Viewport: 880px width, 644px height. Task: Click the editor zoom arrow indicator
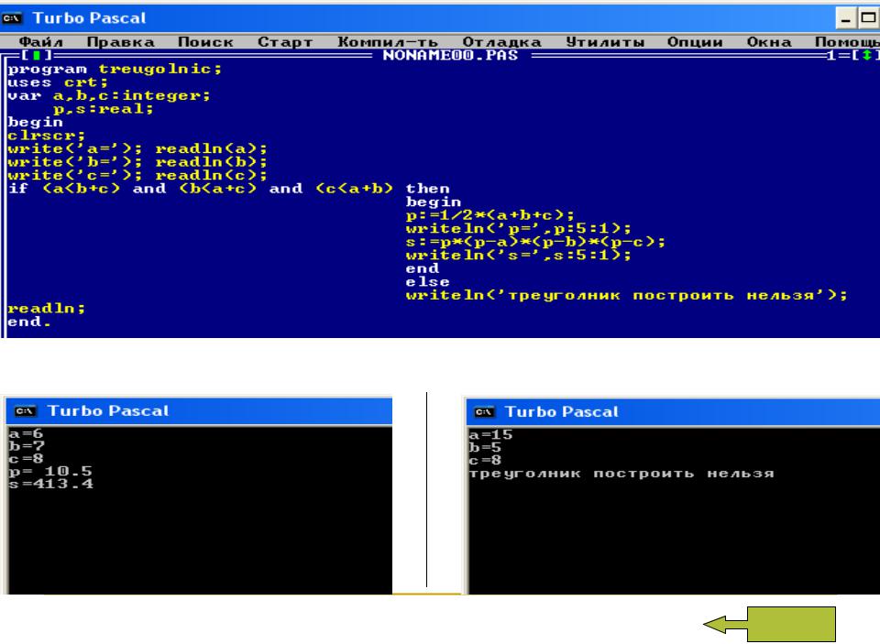pos(866,55)
